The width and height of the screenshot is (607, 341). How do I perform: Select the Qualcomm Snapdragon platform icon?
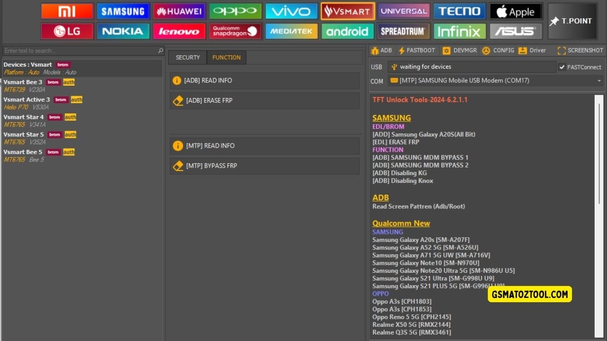tap(235, 31)
